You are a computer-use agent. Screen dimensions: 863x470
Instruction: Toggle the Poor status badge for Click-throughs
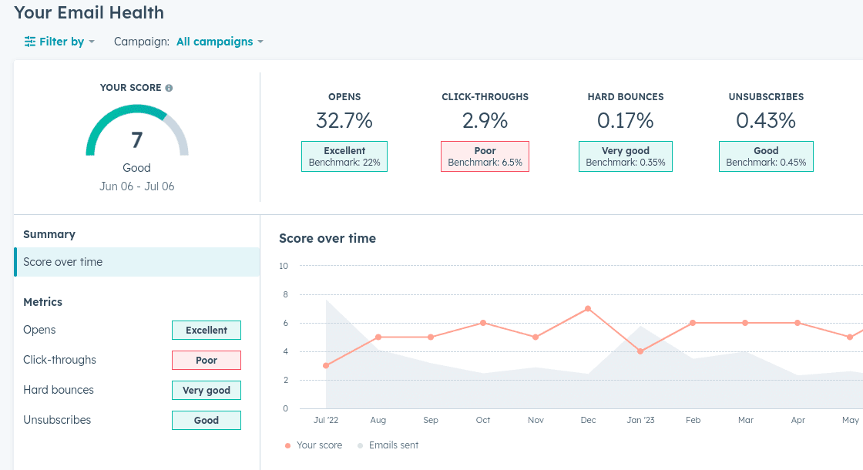coord(207,360)
